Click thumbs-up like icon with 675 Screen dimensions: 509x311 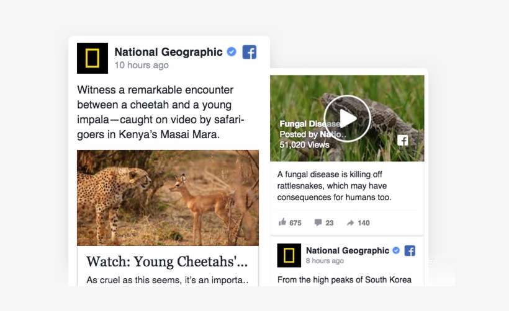click(282, 222)
